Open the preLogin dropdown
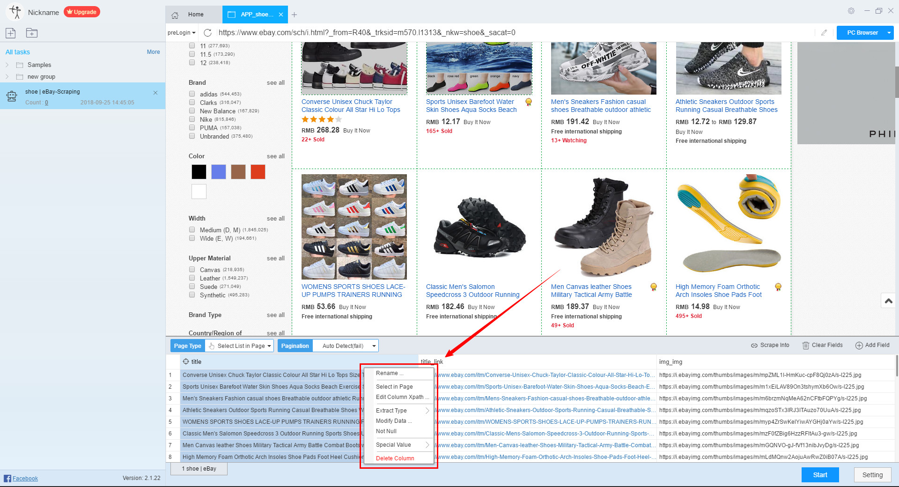This screenshot has width=899, height=487. point(182,33)
